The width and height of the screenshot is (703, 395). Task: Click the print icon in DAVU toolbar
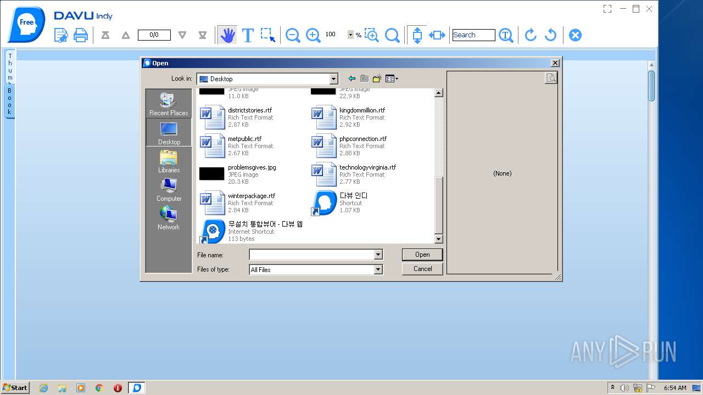click(x=81, y=35)
